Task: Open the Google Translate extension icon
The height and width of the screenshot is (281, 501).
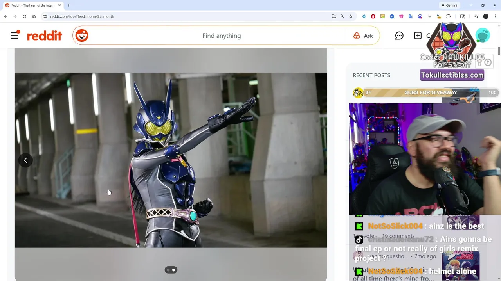Action: click(x=411, y=16)
